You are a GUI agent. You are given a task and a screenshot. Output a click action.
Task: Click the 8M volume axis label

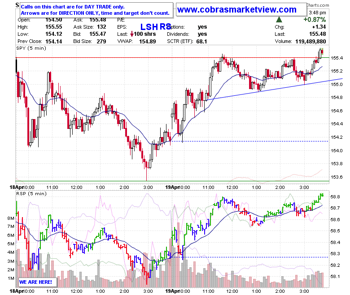tap(11, 218)
